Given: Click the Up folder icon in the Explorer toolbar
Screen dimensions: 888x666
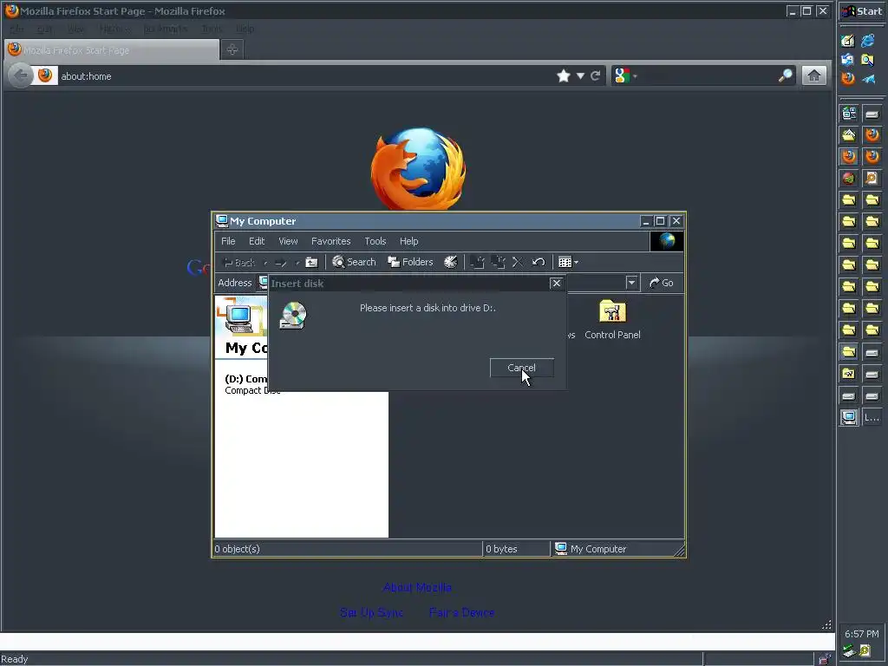Looking at the screenshot, I should pos(311,262).
